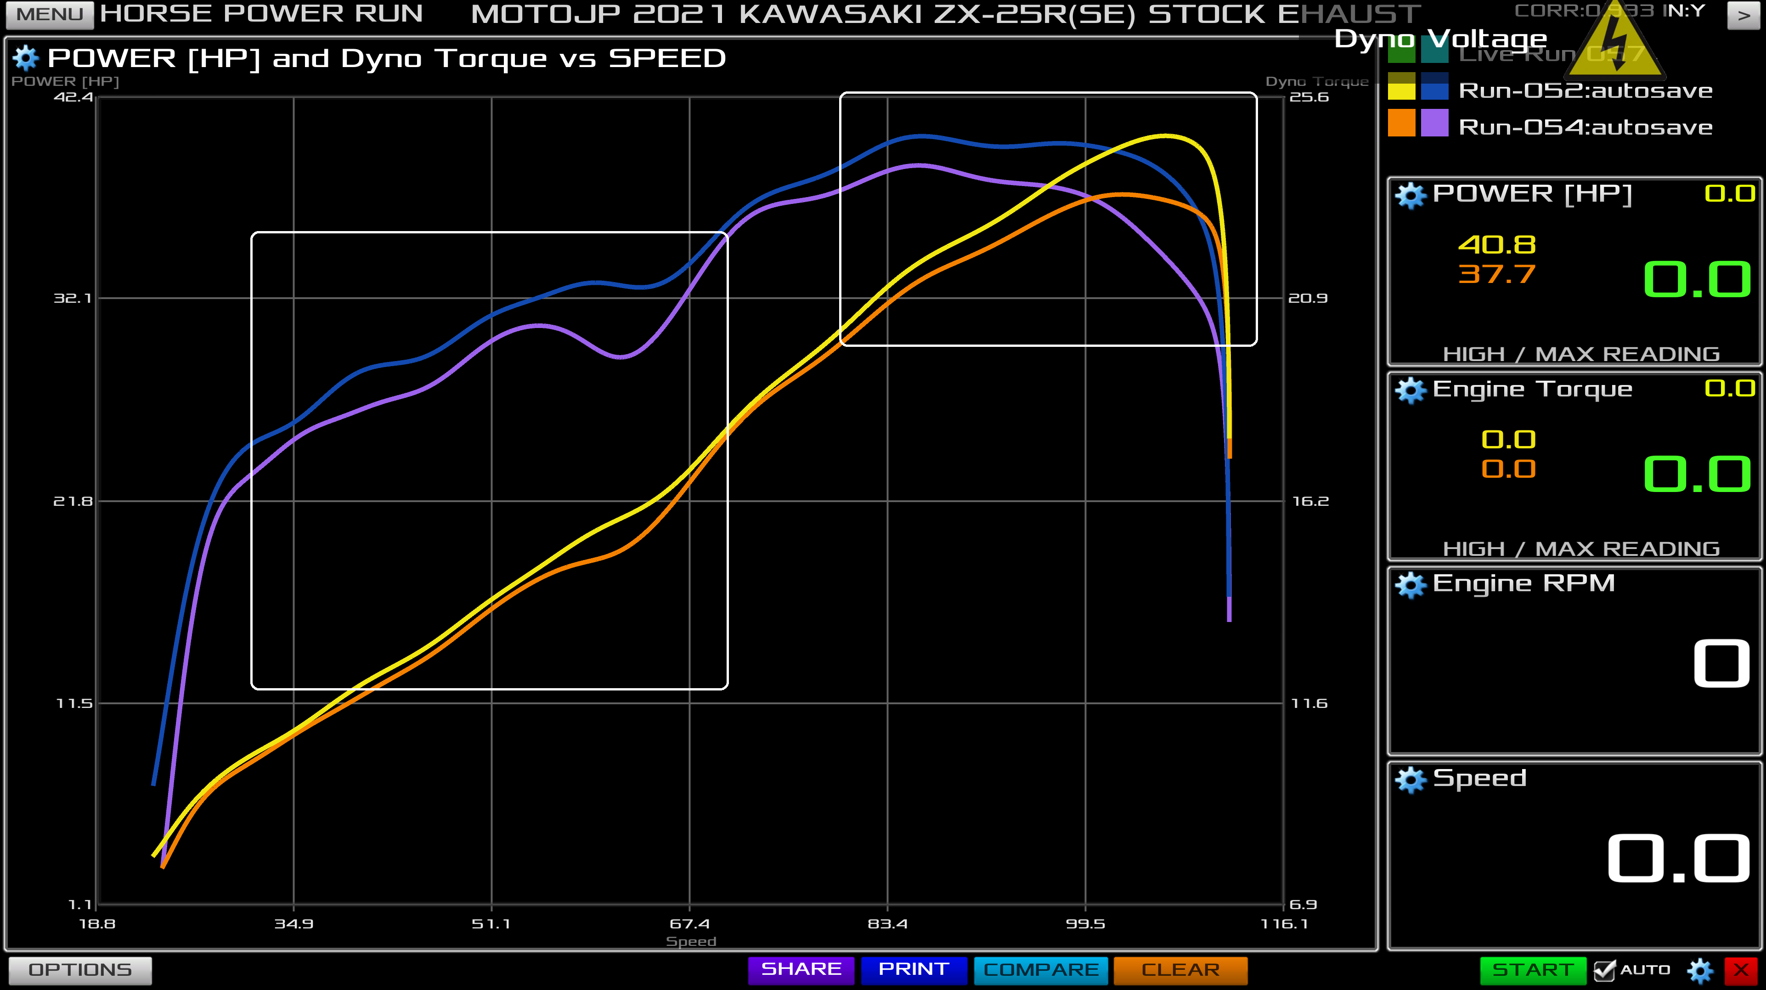Screen dimensions: 1766x990
Task: Open gear settings of POWER [HP] panel
Action: pyautogui.click(x=1410, y=195)
